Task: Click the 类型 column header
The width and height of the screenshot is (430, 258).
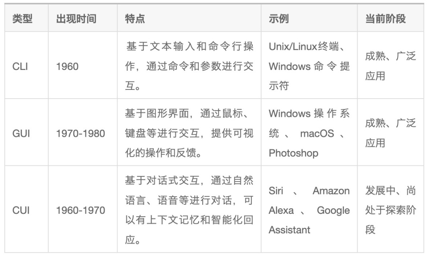Action: click(x=22, y=19)
